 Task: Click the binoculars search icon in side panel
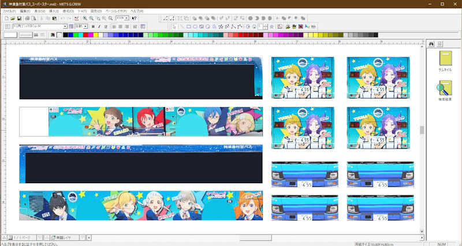pyautogui.click(x=431, y=44)
